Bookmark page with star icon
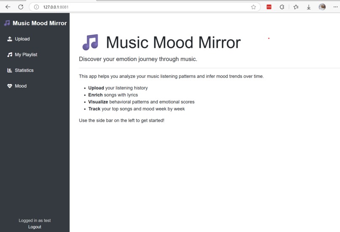This screenshot has width=340, height=232. pos(253,7)
